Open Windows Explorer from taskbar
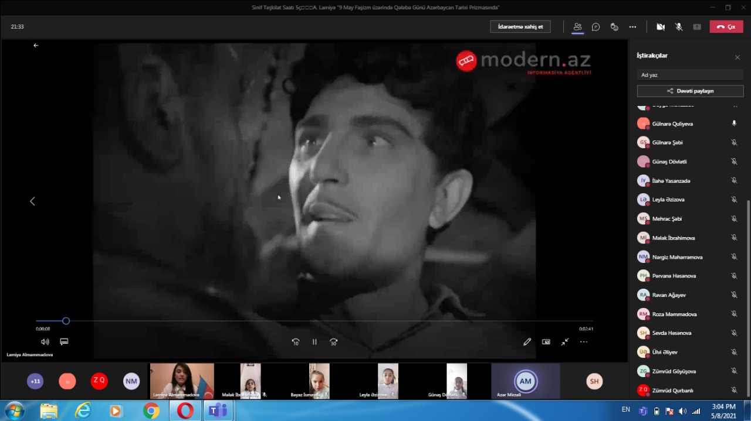 pos(49,411)
